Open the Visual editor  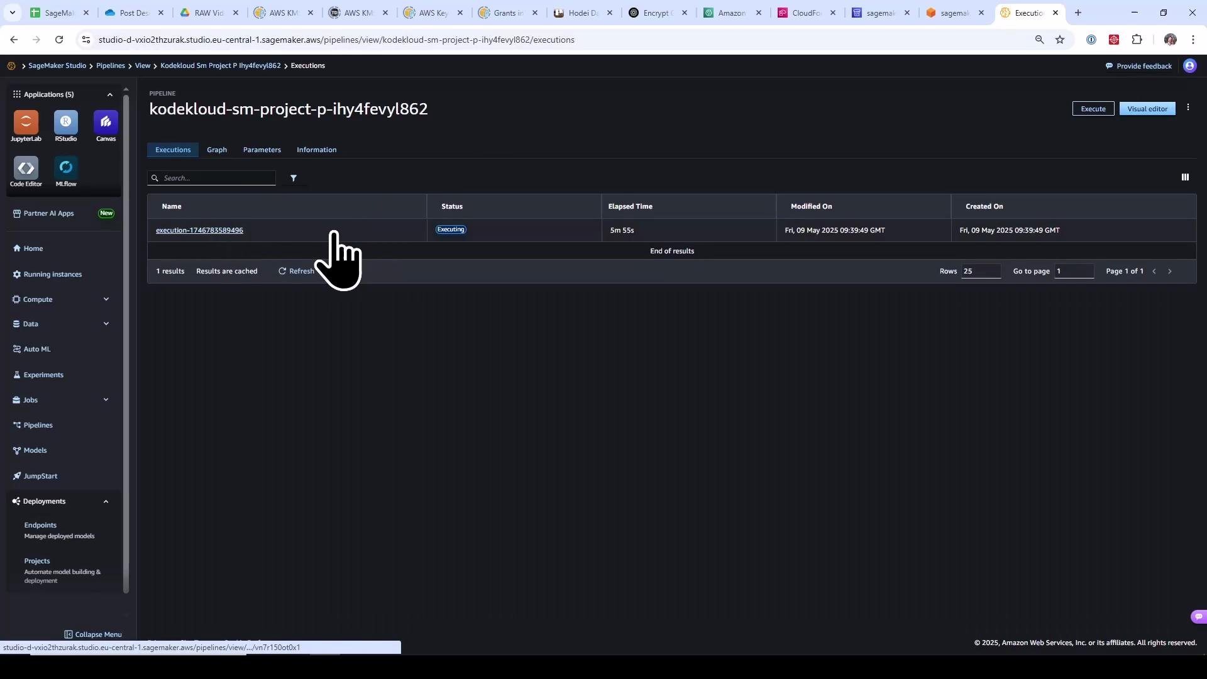click(1147, 109)
